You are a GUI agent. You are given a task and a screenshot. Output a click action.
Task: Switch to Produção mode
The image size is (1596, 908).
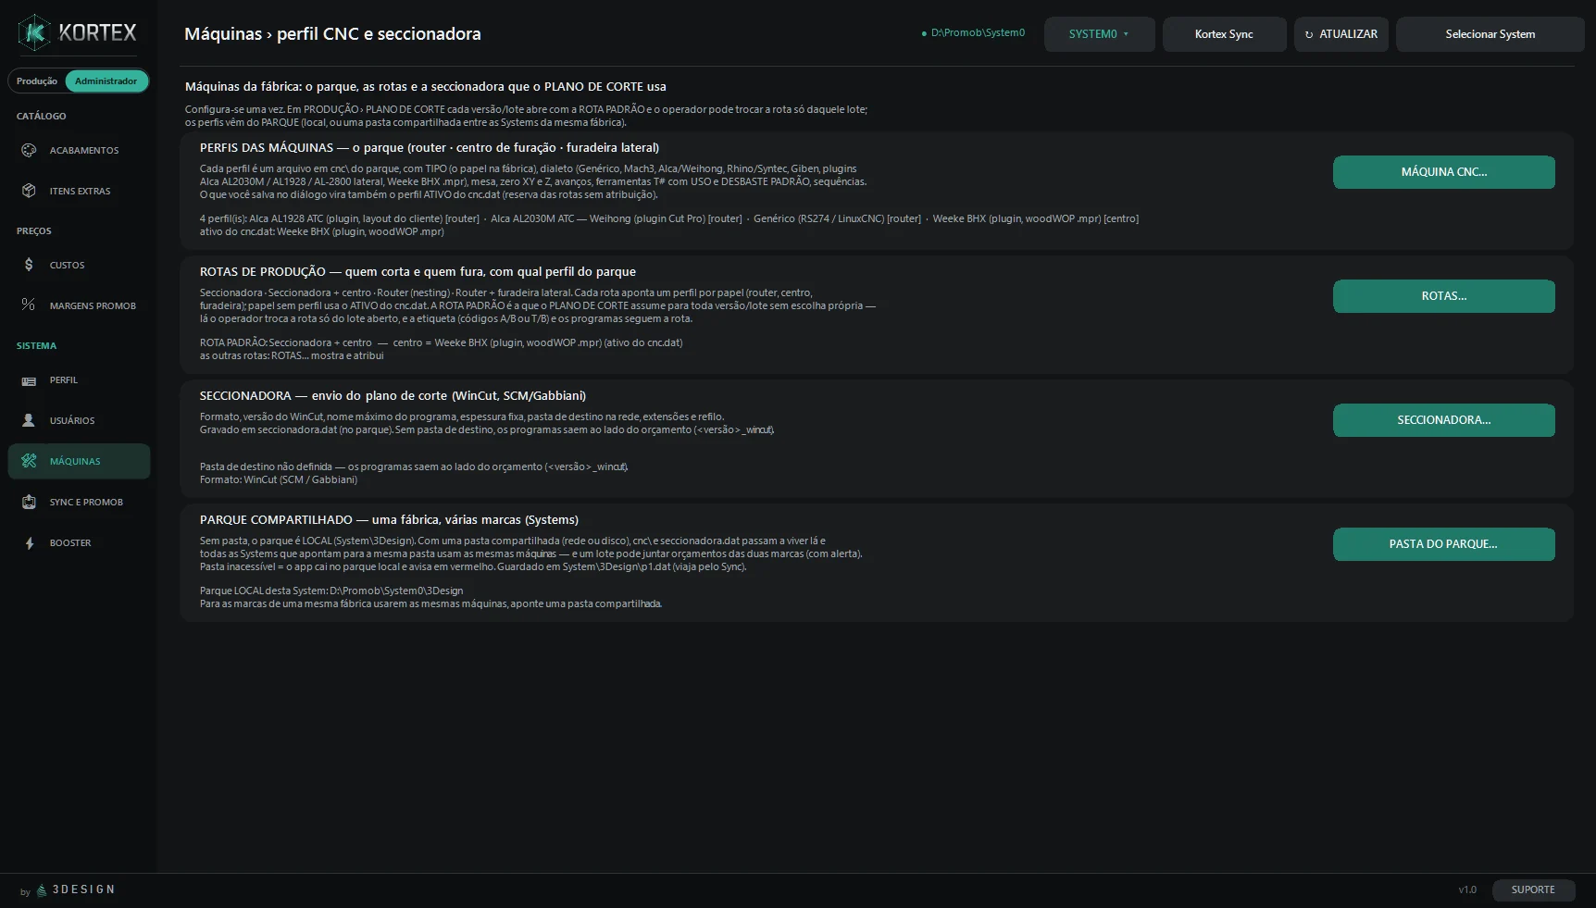click(x=37, y=81)
